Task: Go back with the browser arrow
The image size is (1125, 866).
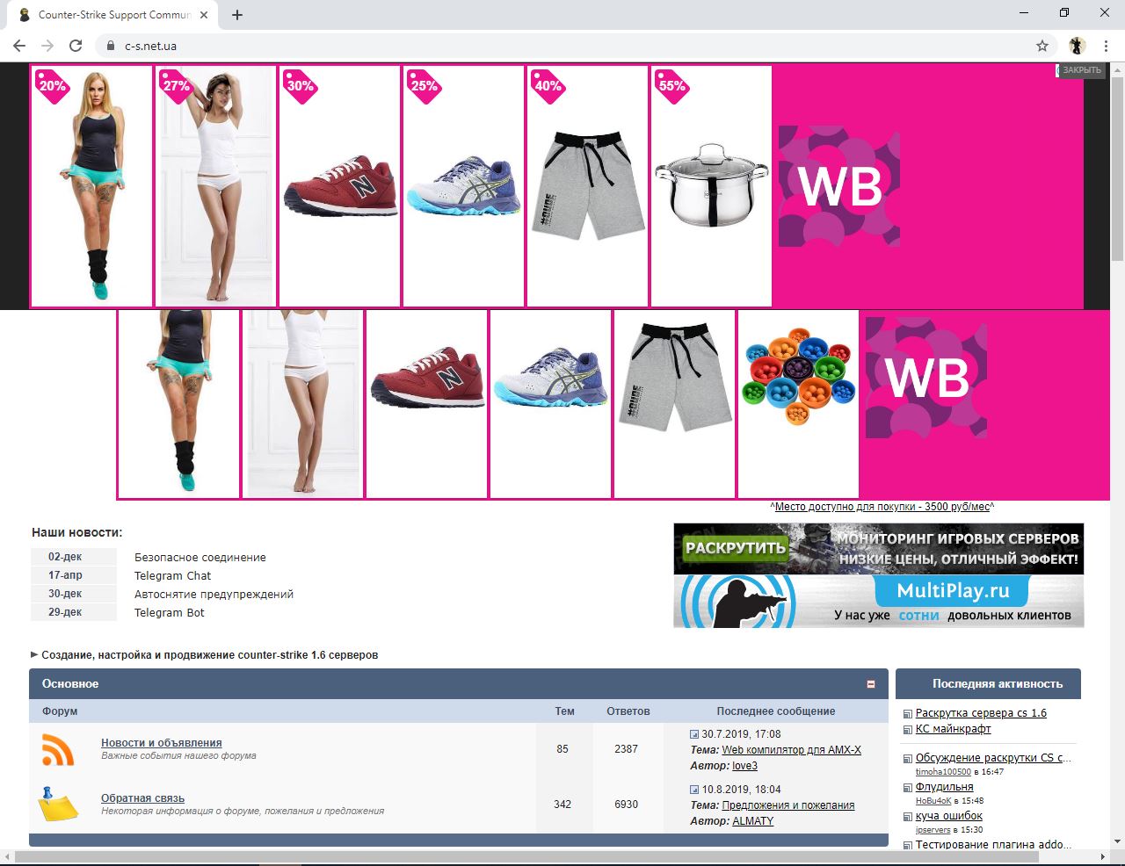Action: click(x=19, y=46)
